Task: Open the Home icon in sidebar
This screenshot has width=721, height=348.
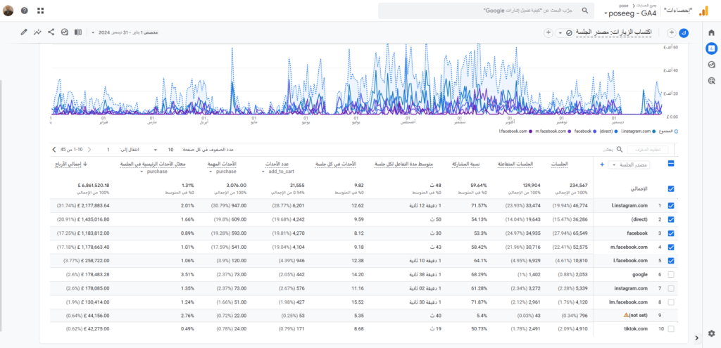Action: tap(711, 32)
